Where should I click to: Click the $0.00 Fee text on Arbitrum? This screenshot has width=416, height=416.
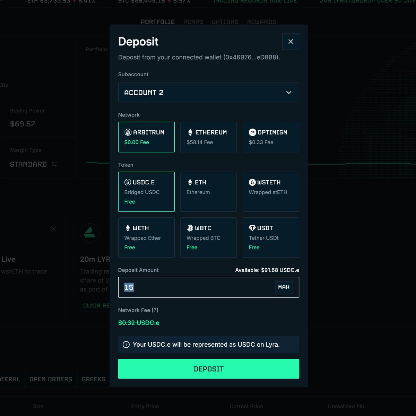click(137, 142)
